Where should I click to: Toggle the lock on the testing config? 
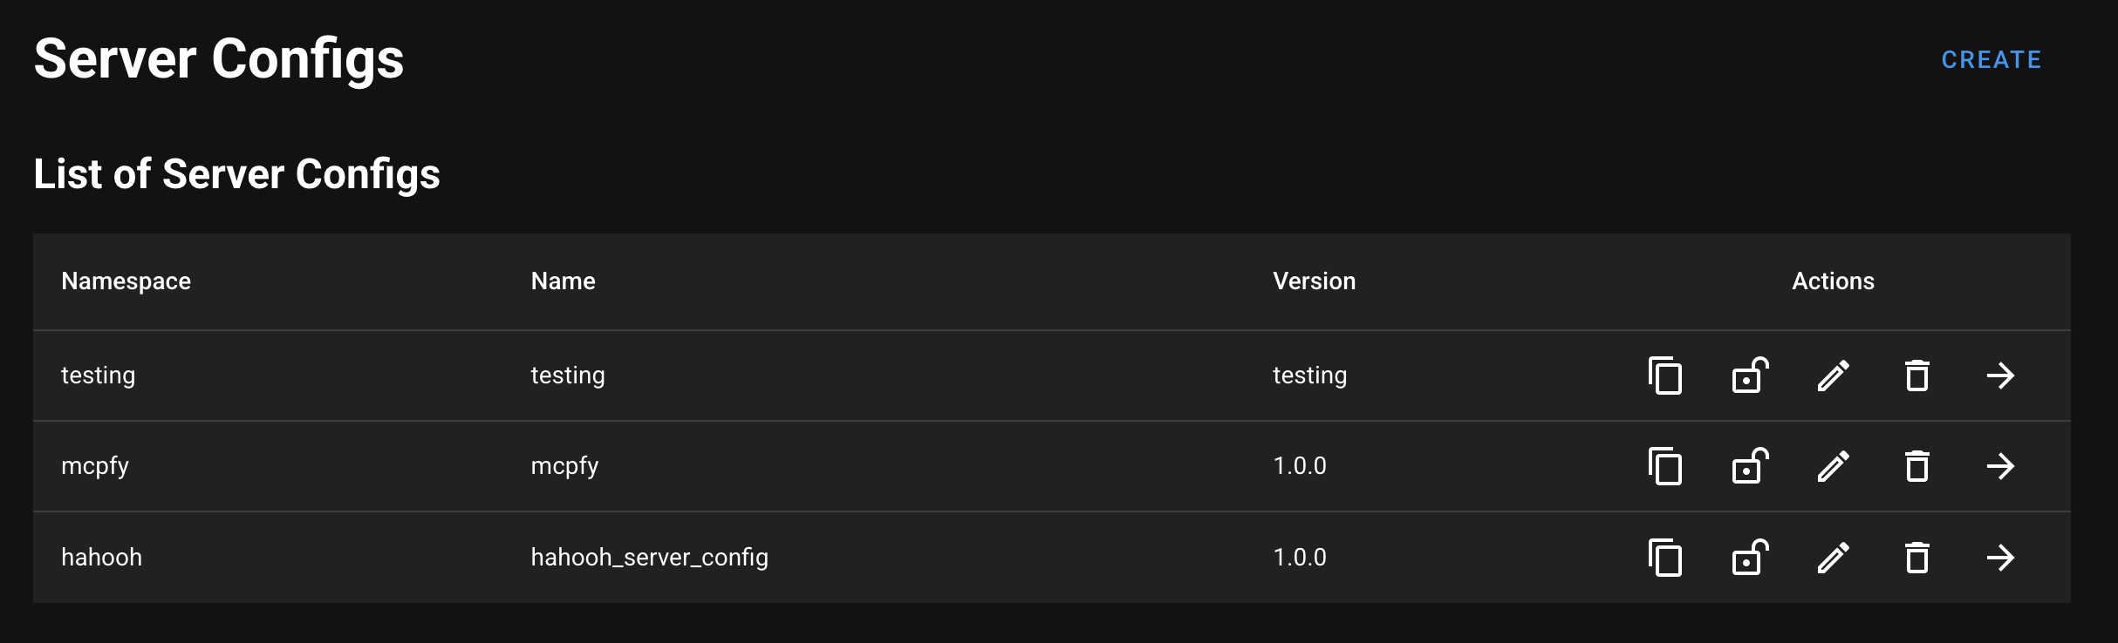(x=1749, y=376)
